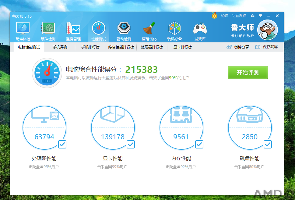Image resolution: width=295 pixels, height=200 pixels.
Task: Open the 问题反馈 feedback link
Action: click(x=239, y=16)
